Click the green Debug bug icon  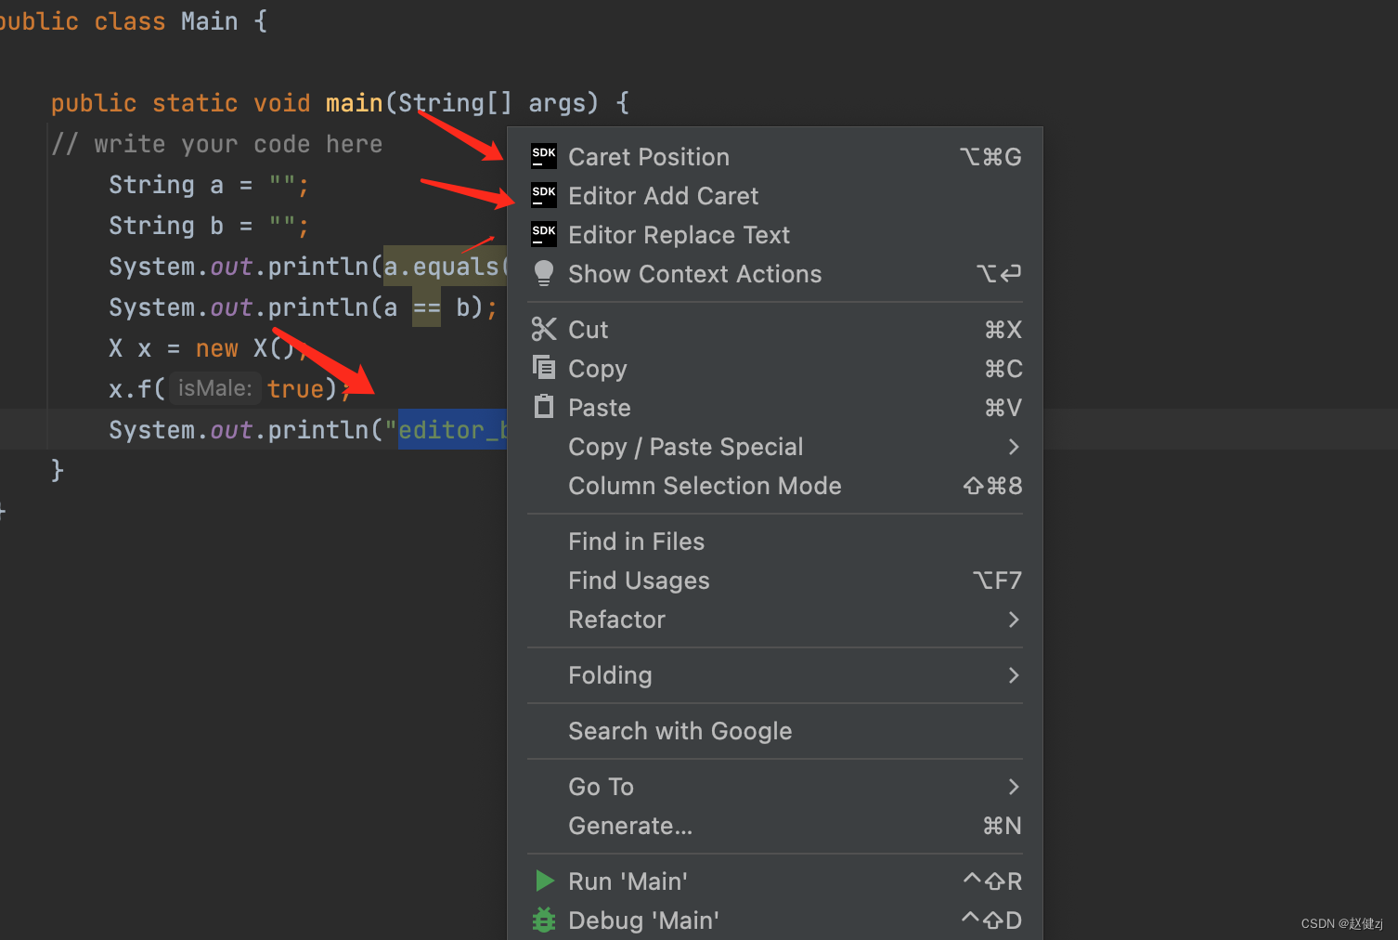tap(544, 920)
